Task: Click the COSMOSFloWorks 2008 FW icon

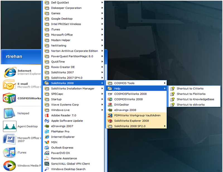Action: click(110, 94)
